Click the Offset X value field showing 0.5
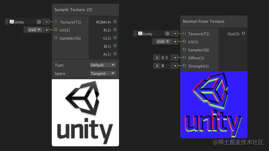This screenshot has height=151, width=269. 165,58
